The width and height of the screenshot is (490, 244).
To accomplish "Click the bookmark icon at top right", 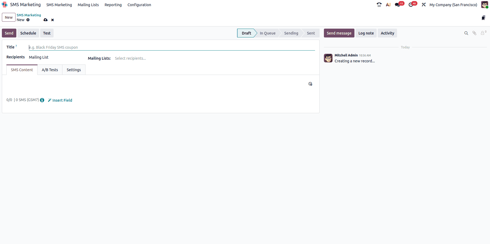I will pos(483,18).
